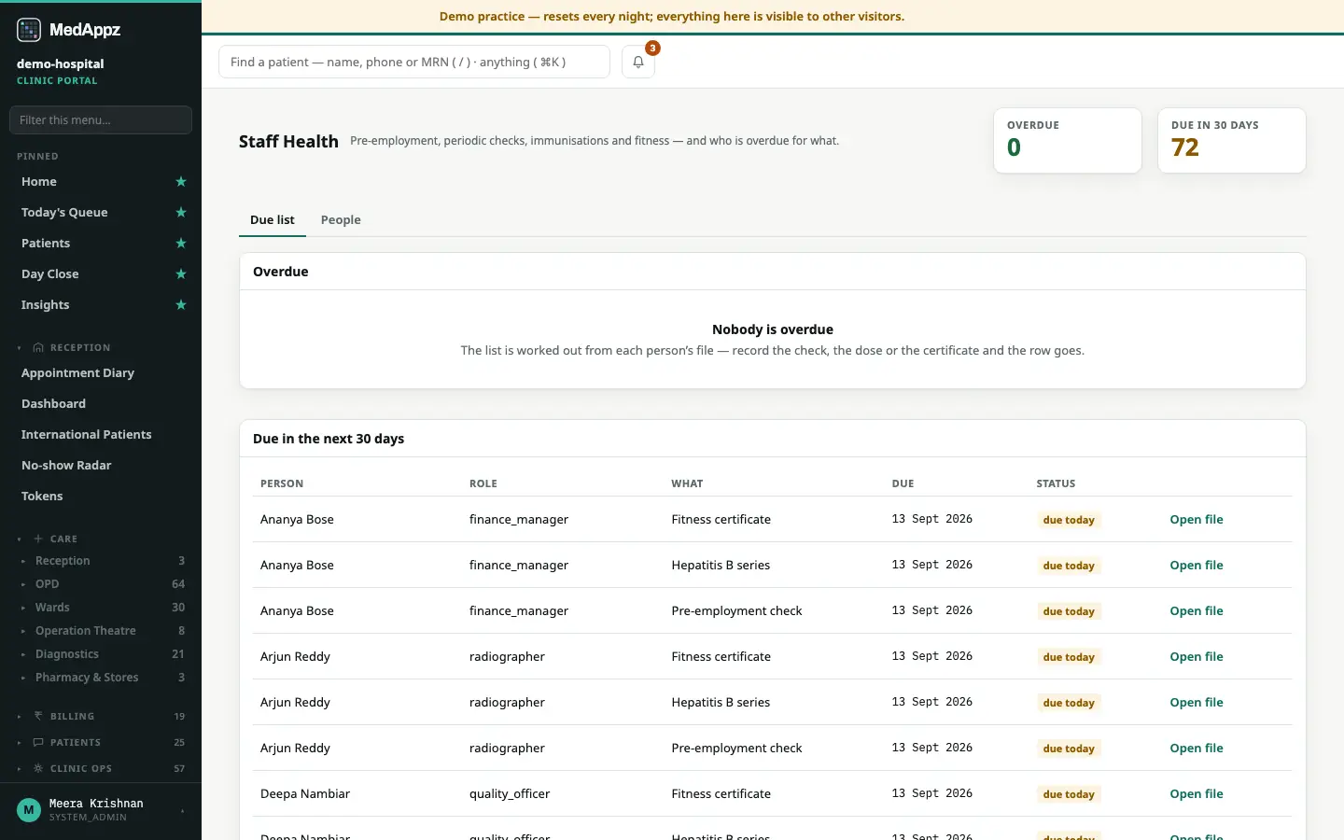Open the pinned Patients page
Viewport: 1344px width, 840px height.
(46, 244)
